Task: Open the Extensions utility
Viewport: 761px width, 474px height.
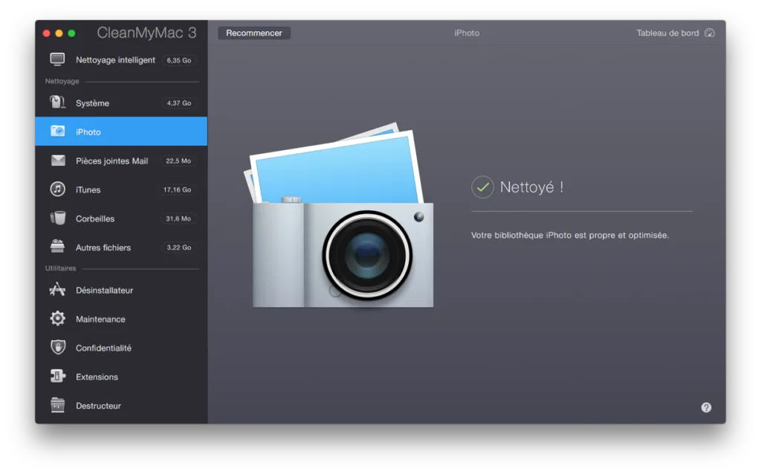Action: pos(121,377)
